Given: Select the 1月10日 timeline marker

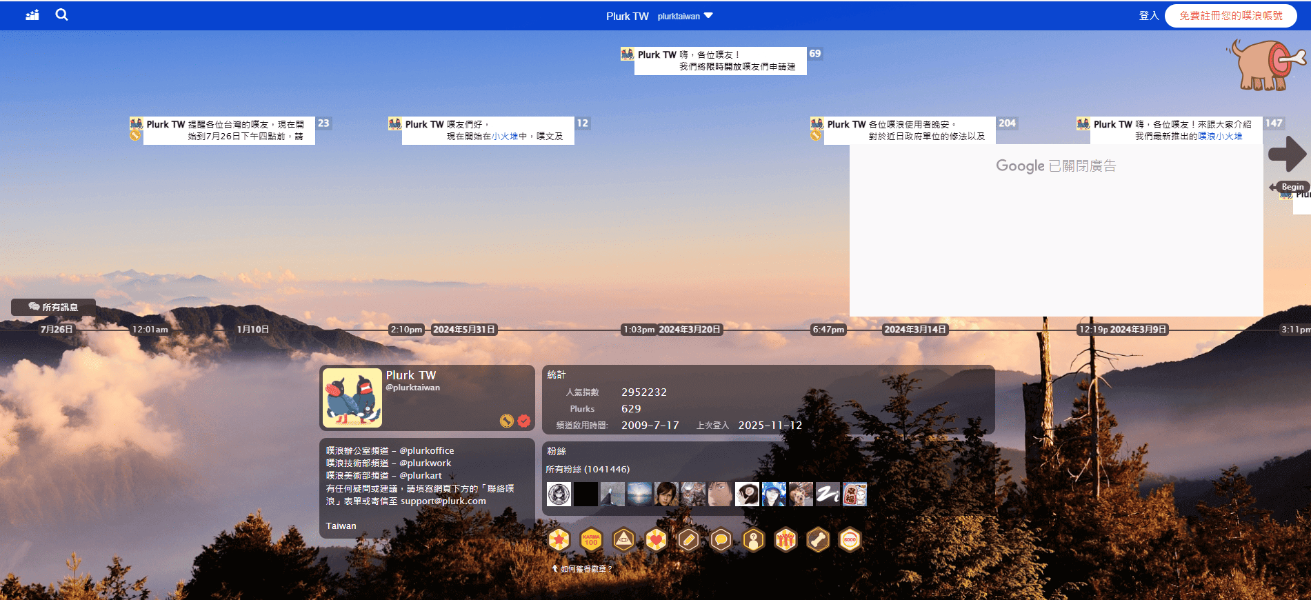Looking at the screenshot, I should [253, 330].
